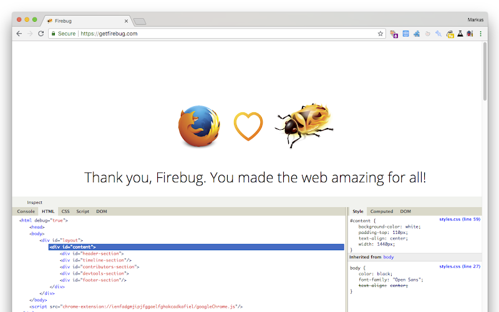Click the Firebug beetle logo image
Image resolution: width=499 pixels, height=312 pixels.
[x=304, y=125]
